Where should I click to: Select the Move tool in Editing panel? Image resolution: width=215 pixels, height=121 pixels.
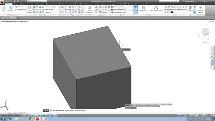click(76, 7)
